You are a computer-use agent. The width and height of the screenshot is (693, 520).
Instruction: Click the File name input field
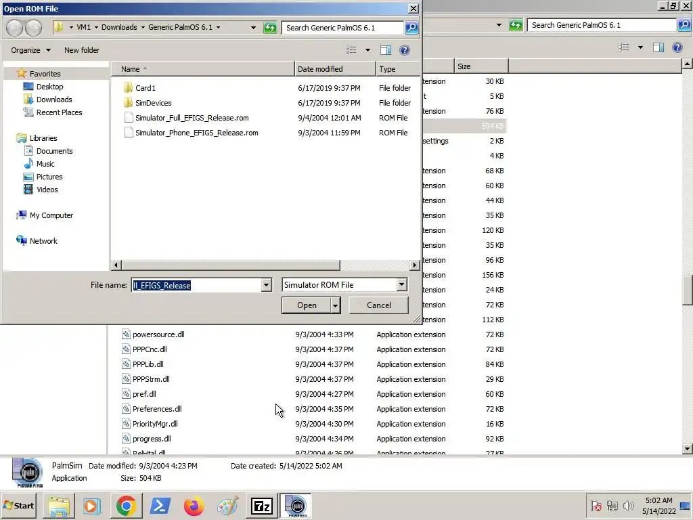tap(196, 285)
